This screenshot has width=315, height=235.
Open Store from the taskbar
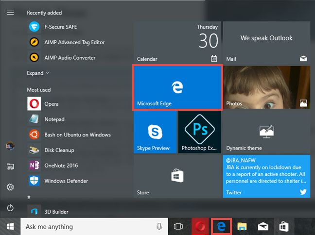tap(284, 227)
